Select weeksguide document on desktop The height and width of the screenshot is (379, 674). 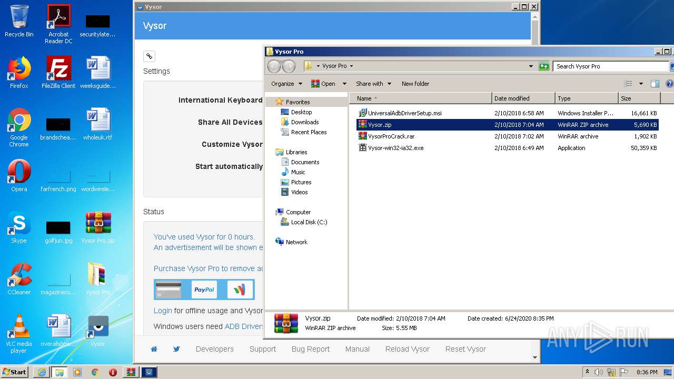(x=98, y=73)
